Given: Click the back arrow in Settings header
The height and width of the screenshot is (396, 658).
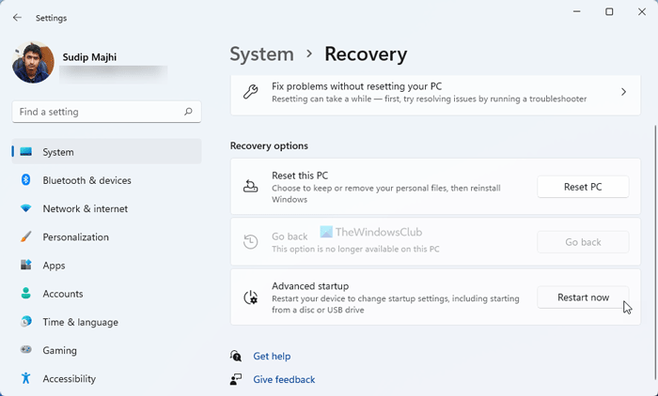Looking at the screenshot, I should click(18, 17).
